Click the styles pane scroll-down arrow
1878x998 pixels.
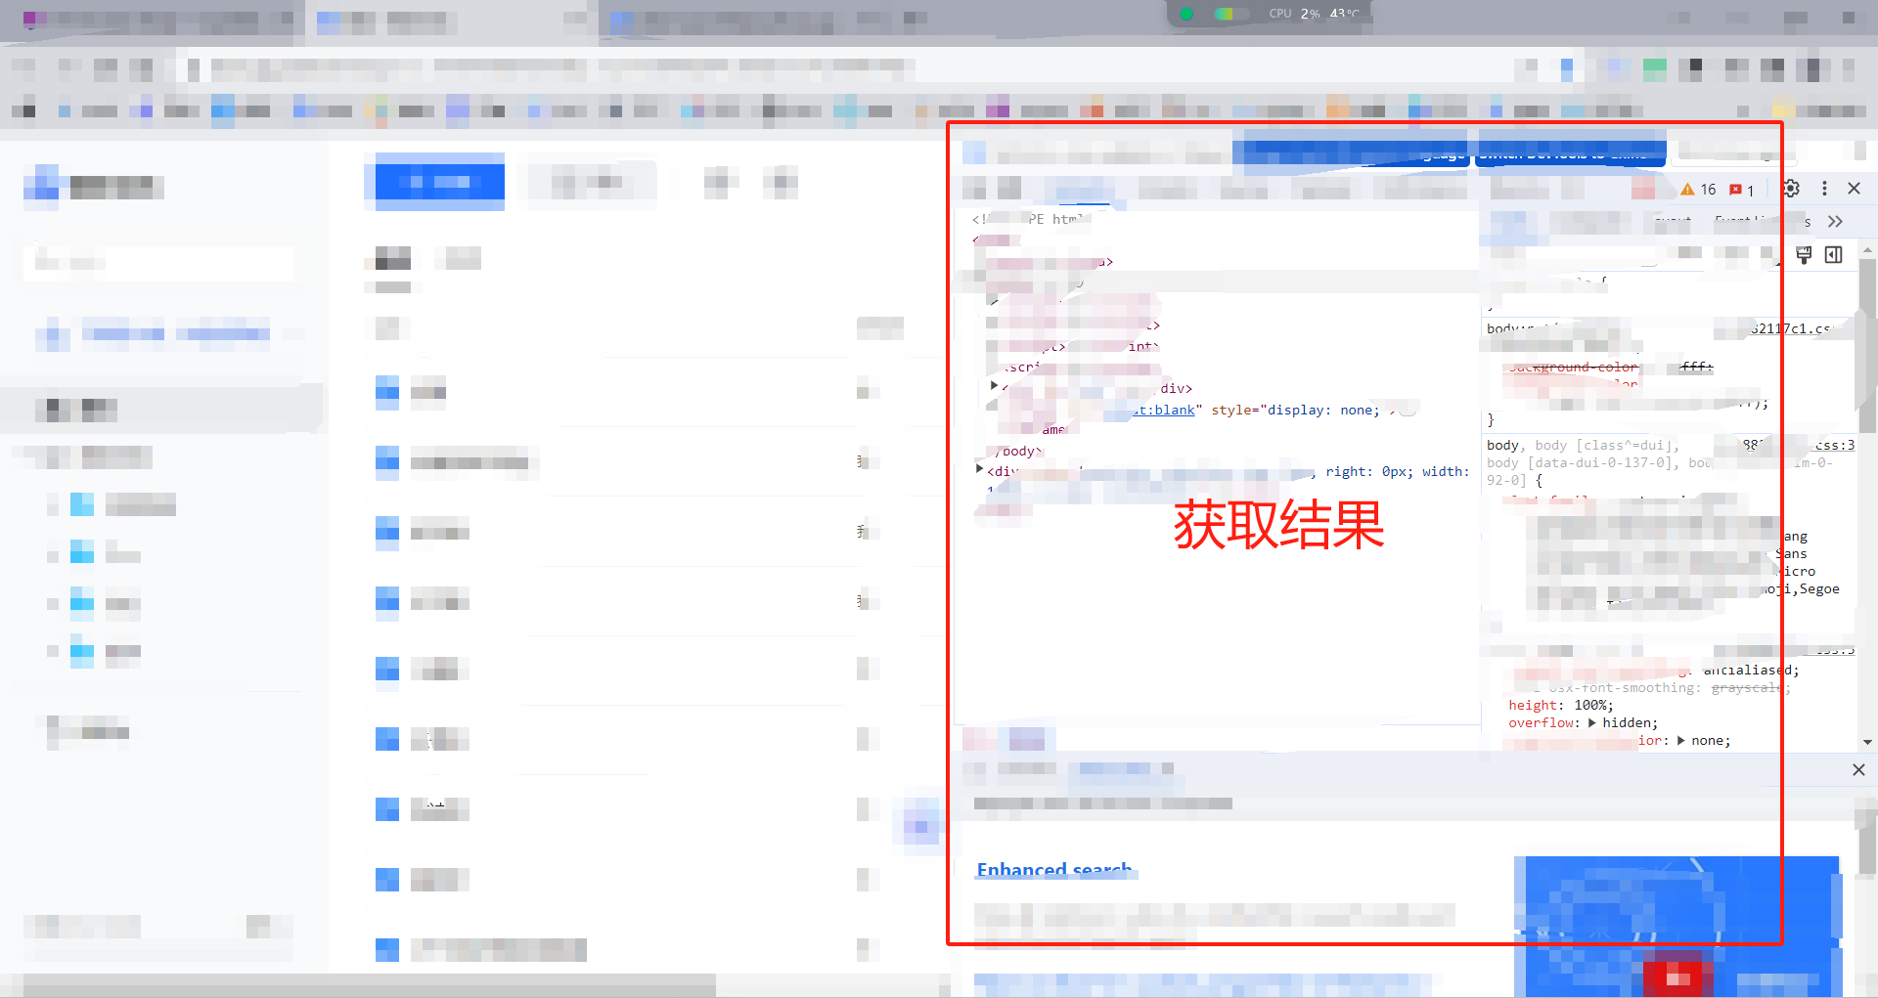[x=1867, y=742]
